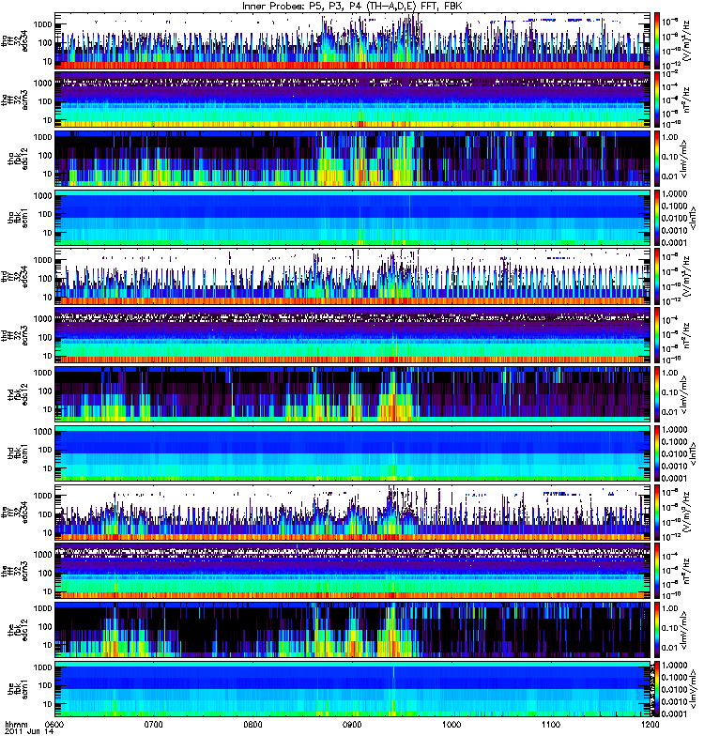
Task: Select the thd fbk scm1 filter bank panel
Action: click(353, 453)
